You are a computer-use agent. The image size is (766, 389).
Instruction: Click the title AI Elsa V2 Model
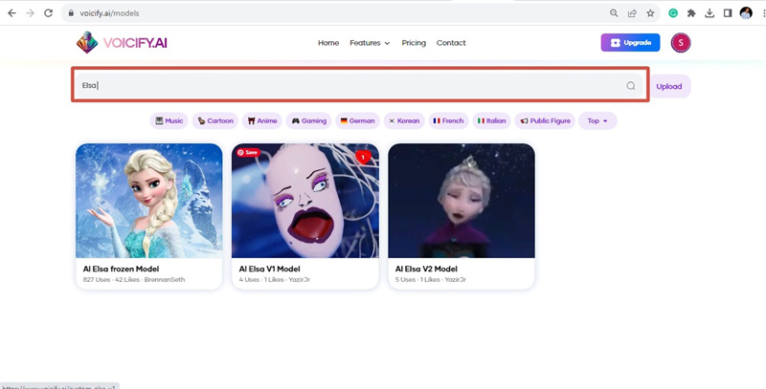(x=426, y=269)
